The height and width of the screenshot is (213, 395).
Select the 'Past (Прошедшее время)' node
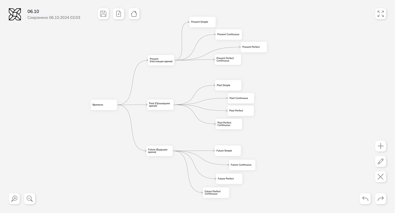click(160, 105)
